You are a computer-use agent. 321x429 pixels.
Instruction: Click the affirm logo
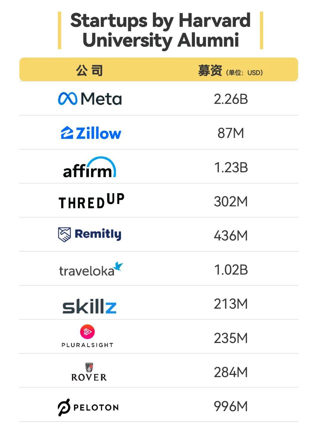89,167
